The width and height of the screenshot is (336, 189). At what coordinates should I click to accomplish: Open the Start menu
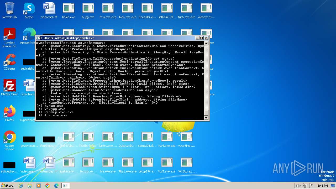coord(7,185)
